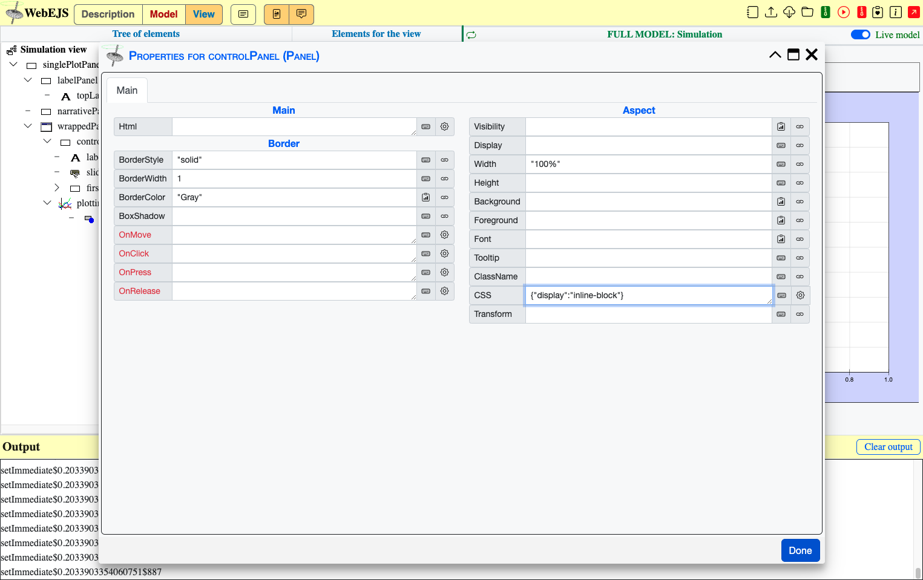The image size is (923, 580).
Task: Collapse the wrappedPanel tree node
Action: (x=28, y=126)
